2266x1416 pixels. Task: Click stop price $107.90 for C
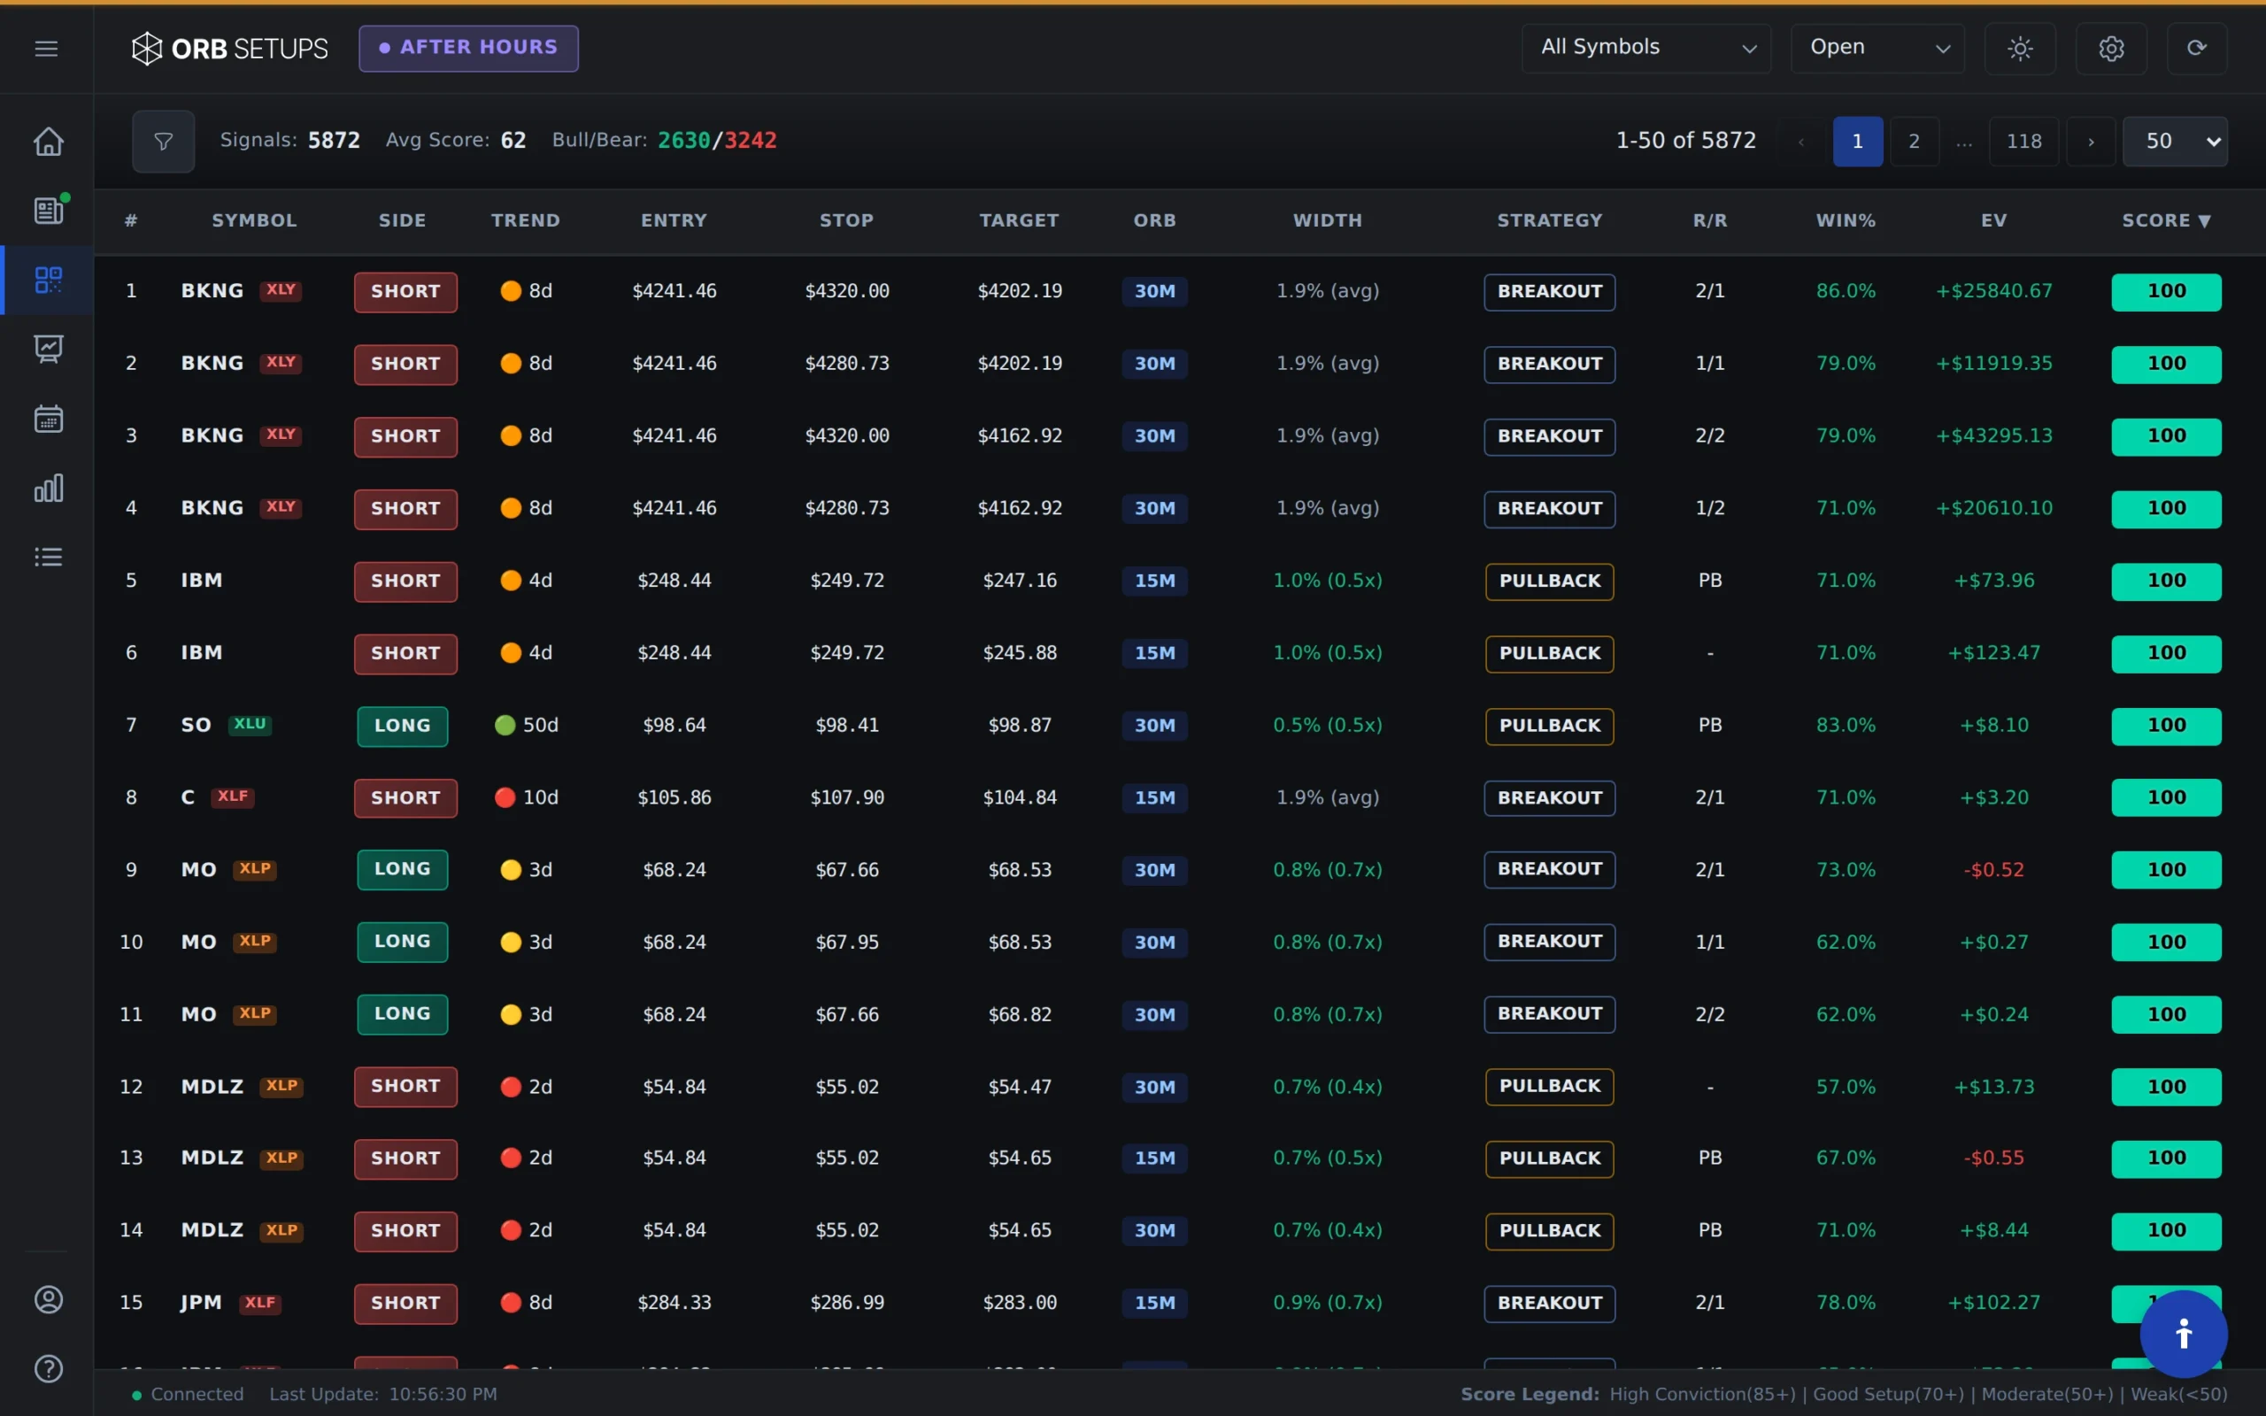846,798
